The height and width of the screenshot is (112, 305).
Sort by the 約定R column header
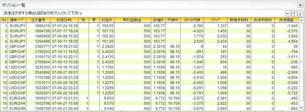[x=107, y=20]
